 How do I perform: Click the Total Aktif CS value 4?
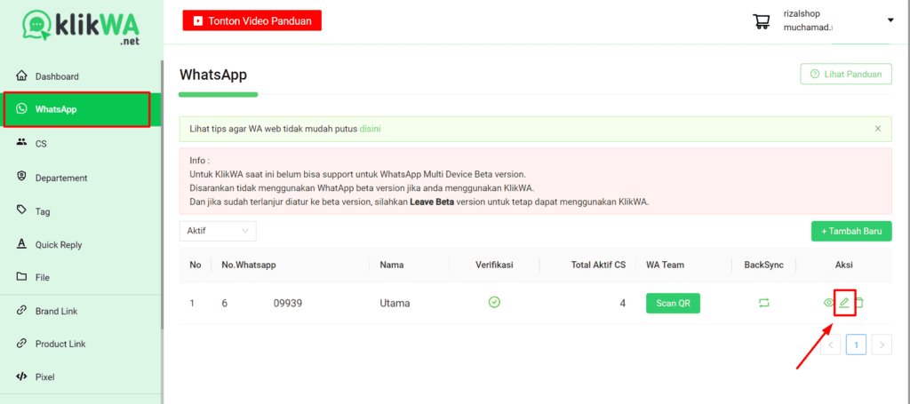coord(623,303)
